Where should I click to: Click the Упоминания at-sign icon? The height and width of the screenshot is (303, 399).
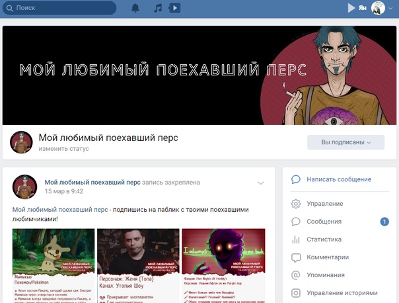[296, 275]
